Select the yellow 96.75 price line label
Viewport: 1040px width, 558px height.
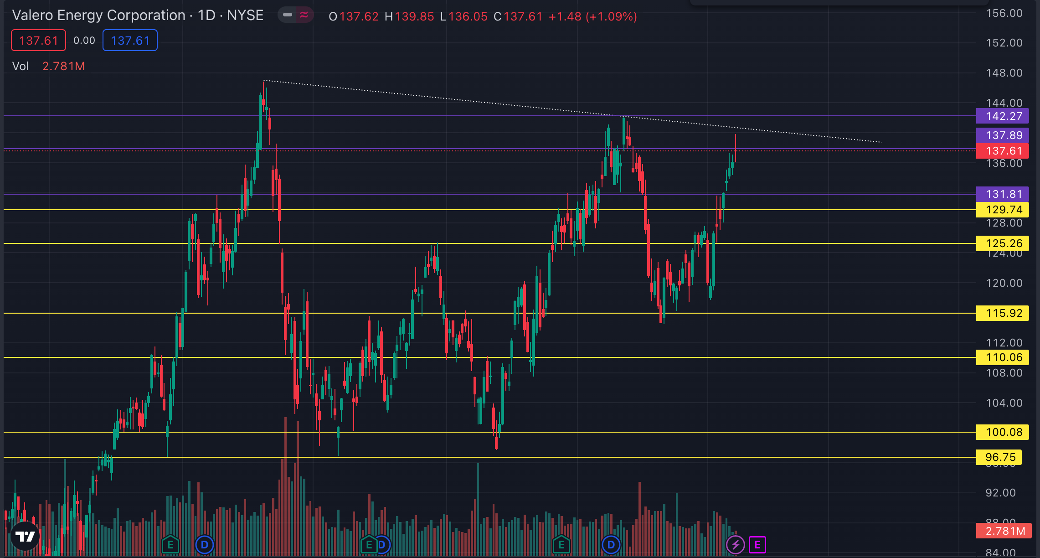(x=999, y=457)
